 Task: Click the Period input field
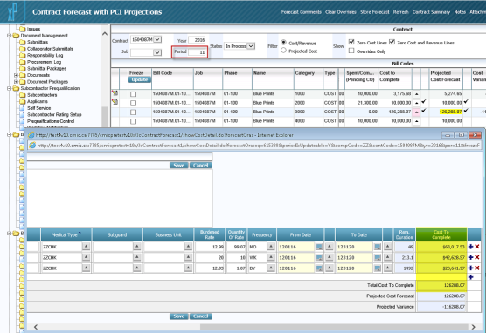point(198,52)
